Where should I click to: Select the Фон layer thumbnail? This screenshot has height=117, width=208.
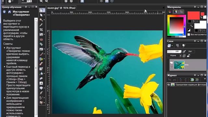179,65
